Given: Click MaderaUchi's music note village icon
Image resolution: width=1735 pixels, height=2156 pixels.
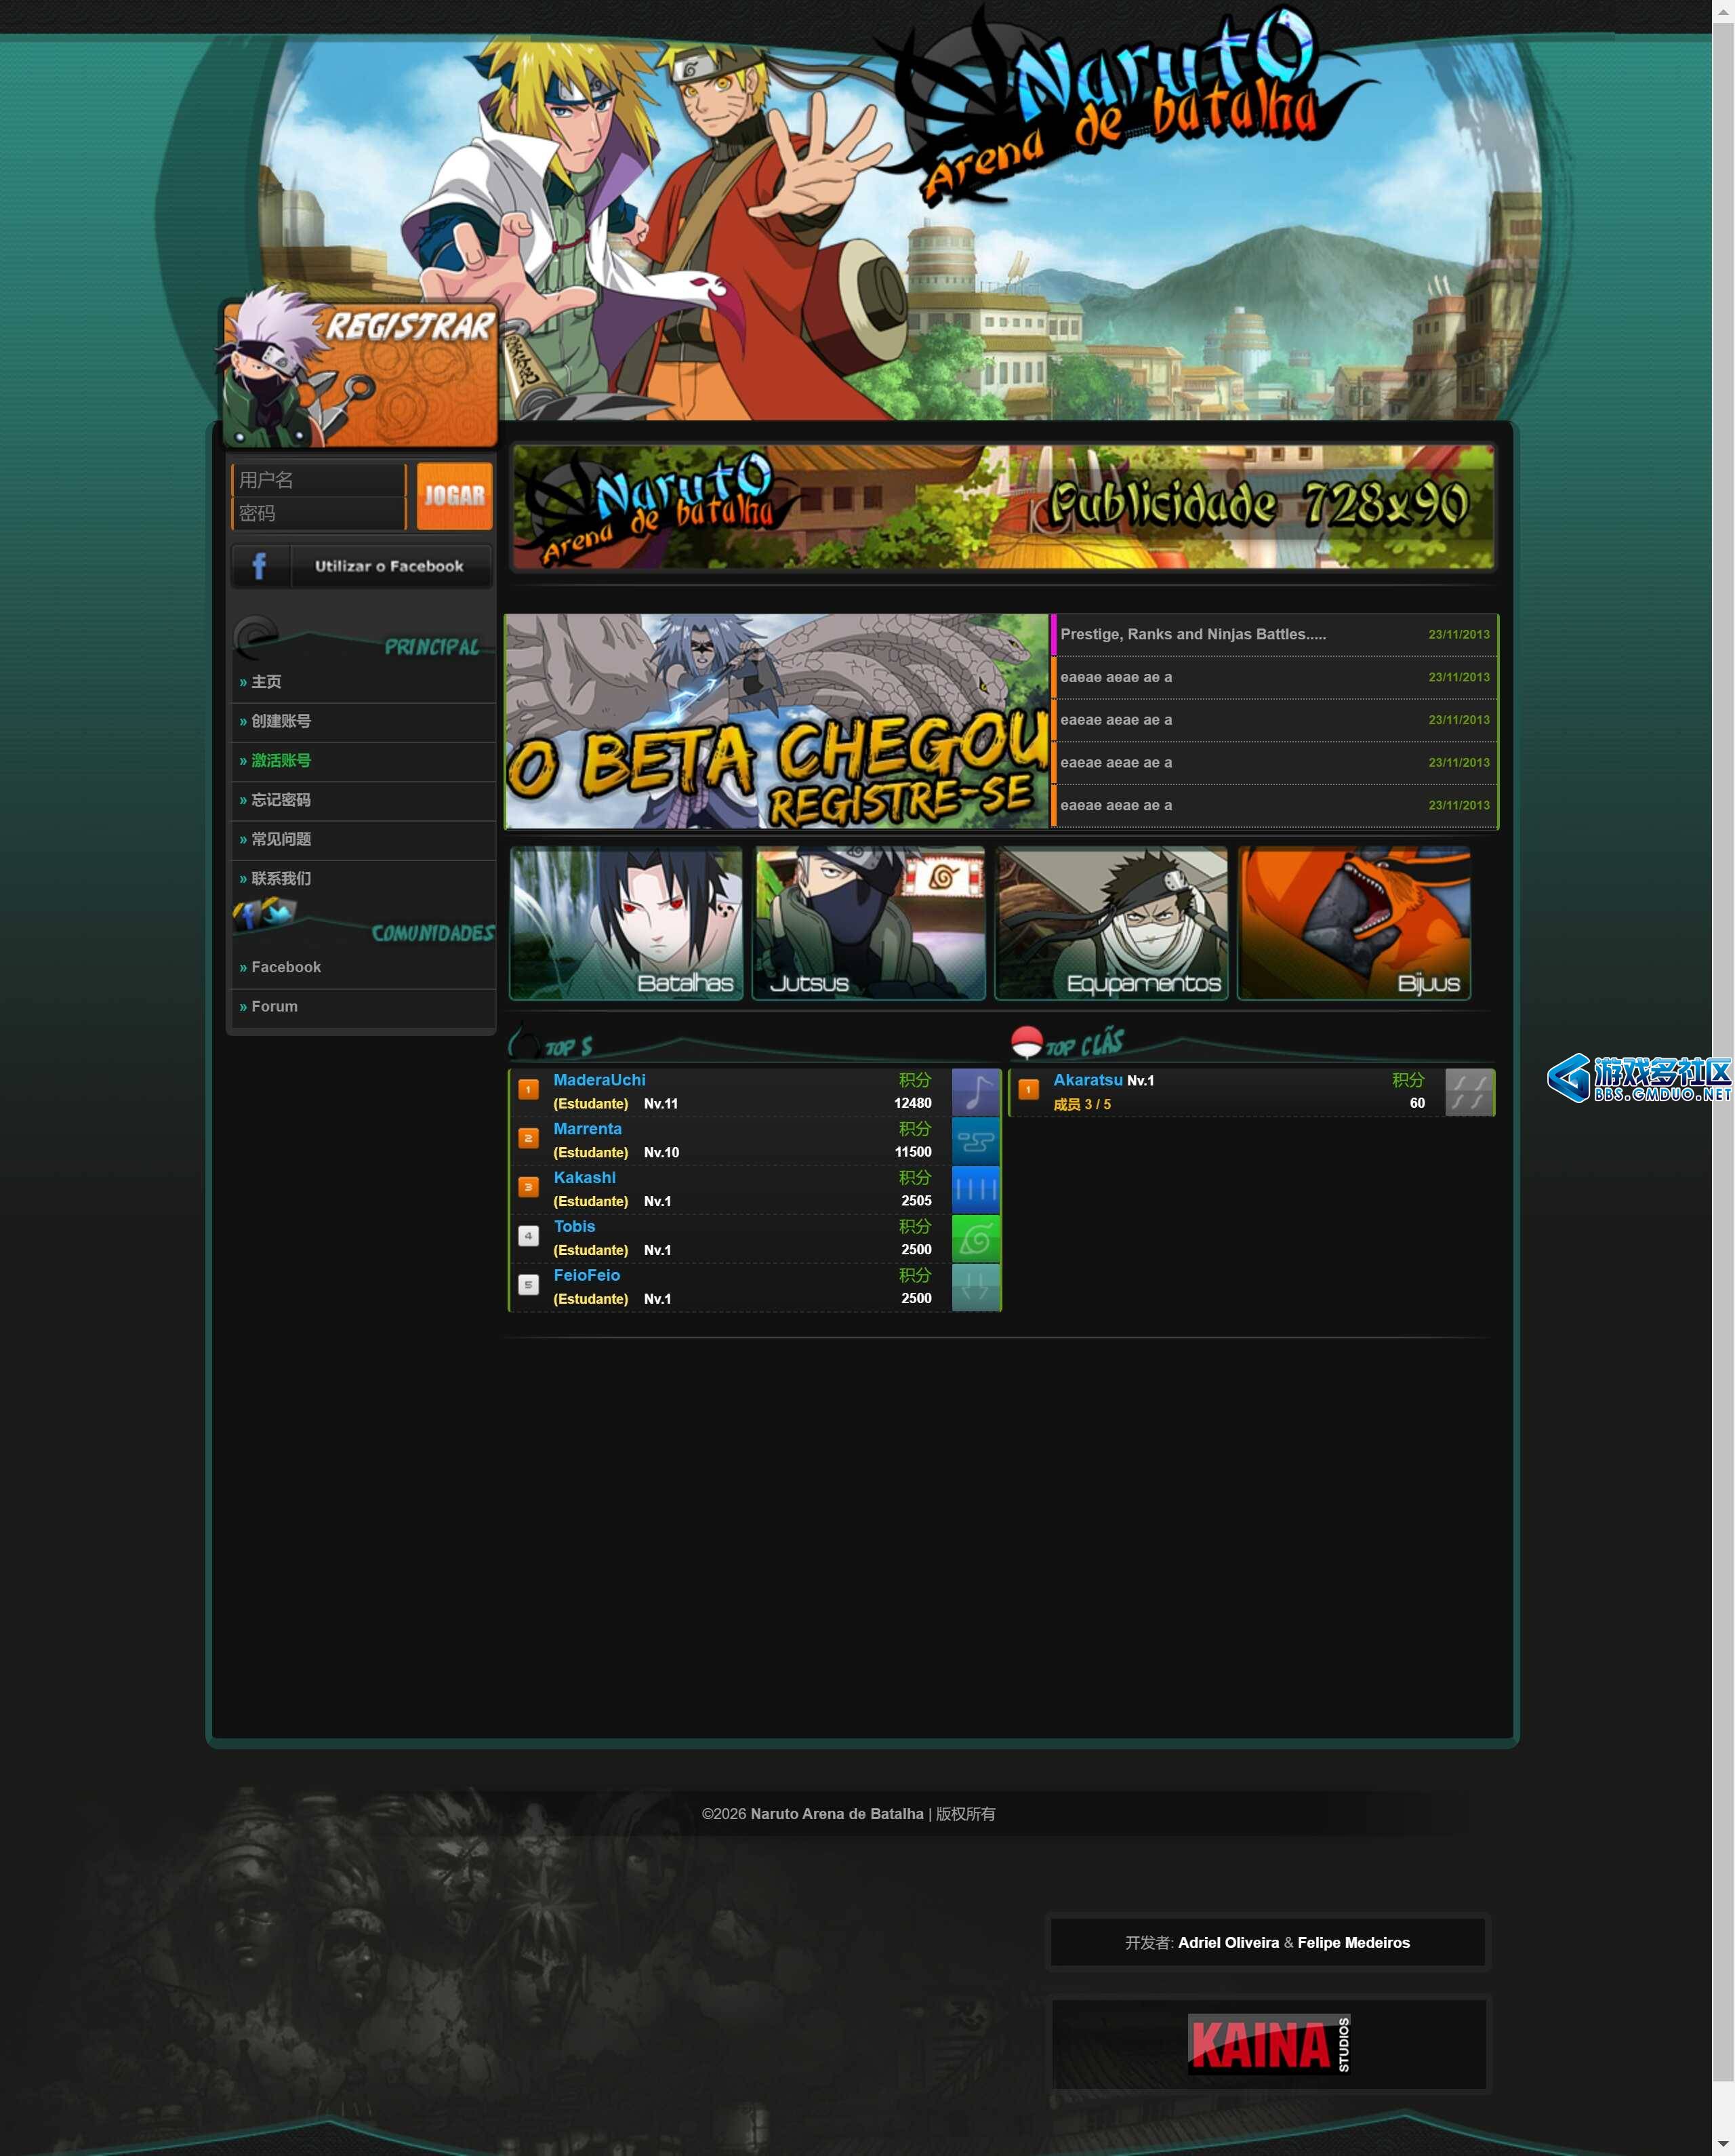Looking at the screenshot, I should tap(975, 1091).
